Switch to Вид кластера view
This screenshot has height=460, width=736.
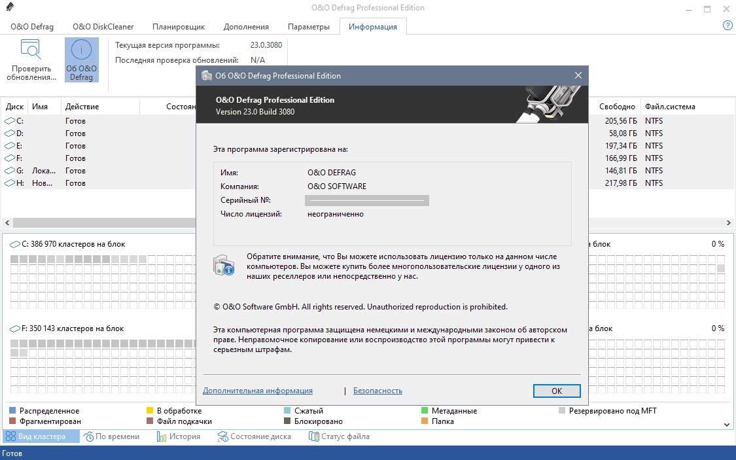pos(41,436)
